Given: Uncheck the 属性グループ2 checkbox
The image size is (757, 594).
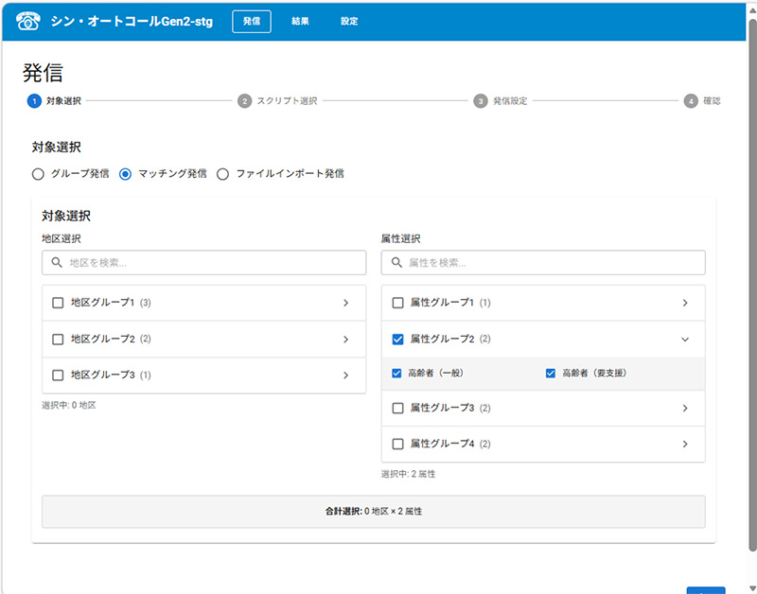Looking at the screenshot, I should [397, 340].
